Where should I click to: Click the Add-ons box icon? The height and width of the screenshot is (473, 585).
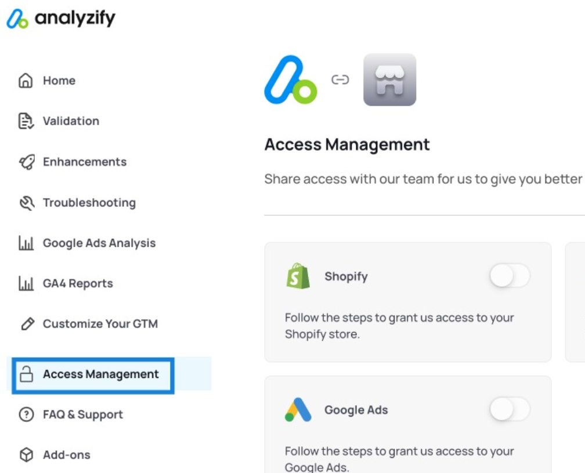coord(26,454)
